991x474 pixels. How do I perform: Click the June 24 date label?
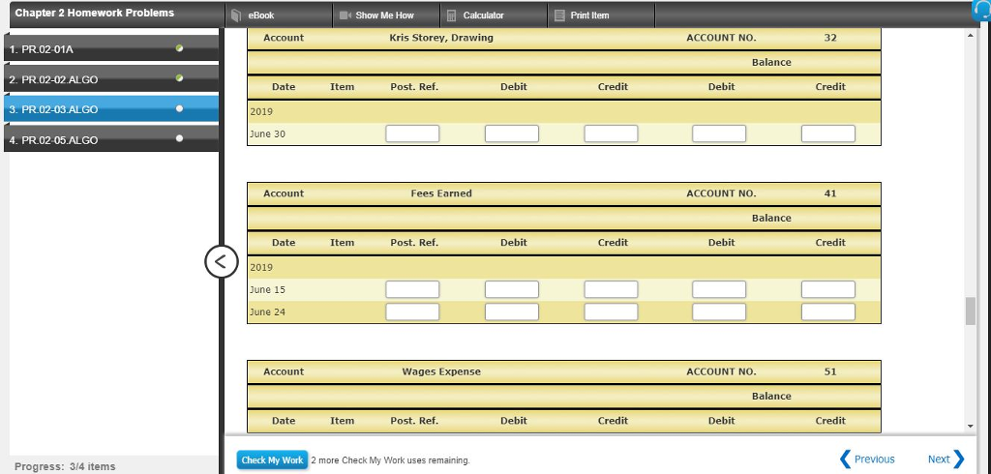pyautogui.click(x=267, y=312)
